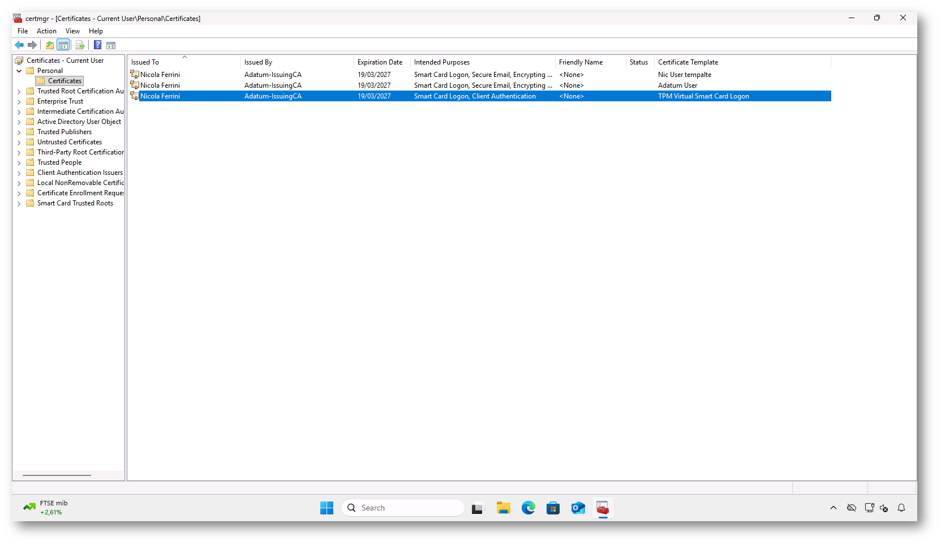The width and height of the screenshot is (941, 545).
Task: Click the Up one level folder icon
Action: [50, 45]
